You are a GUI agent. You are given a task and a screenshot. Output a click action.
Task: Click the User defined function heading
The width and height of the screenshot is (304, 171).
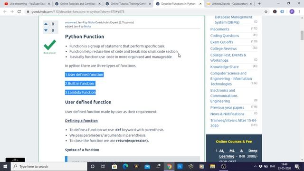[x=88, y=102]
